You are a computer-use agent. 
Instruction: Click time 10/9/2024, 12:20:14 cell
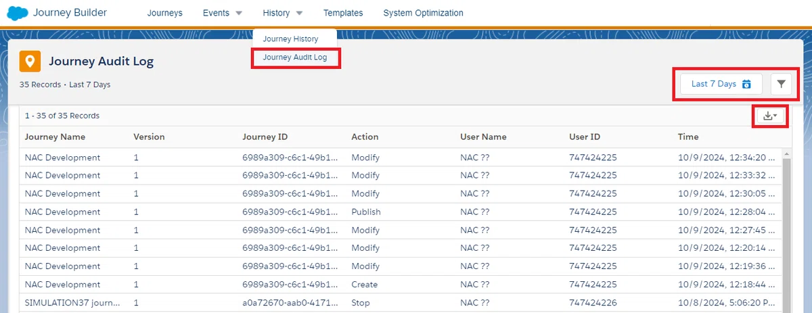726,247
